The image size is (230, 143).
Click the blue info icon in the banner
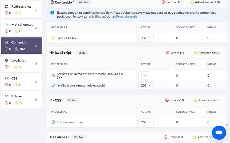tap(52, 13)
